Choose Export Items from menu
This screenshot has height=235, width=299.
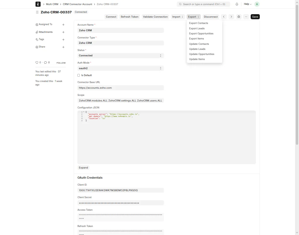tap(196, 38)
